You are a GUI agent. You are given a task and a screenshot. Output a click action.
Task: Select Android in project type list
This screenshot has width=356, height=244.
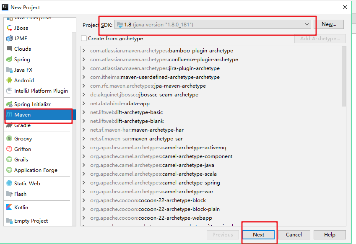[x=37, y=80]
